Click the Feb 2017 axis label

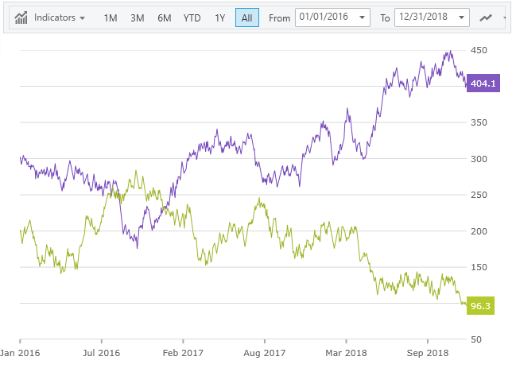click(182, 351)
